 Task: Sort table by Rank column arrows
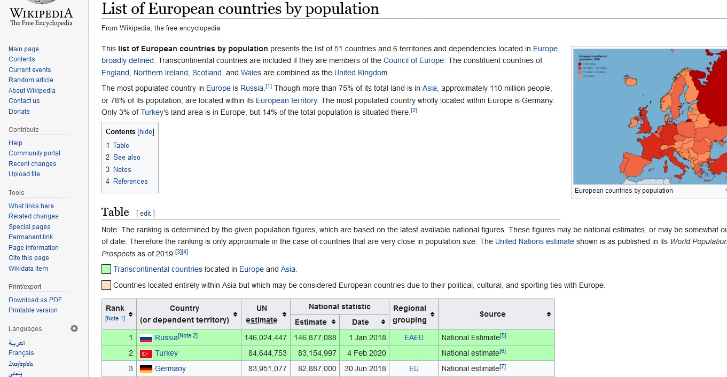tap(130, 314)
